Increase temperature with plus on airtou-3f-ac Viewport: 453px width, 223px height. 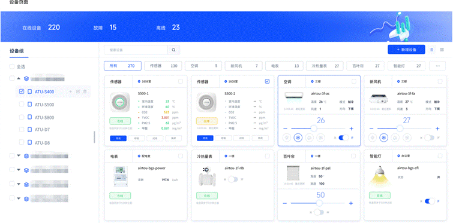click(x=352, y=129)
